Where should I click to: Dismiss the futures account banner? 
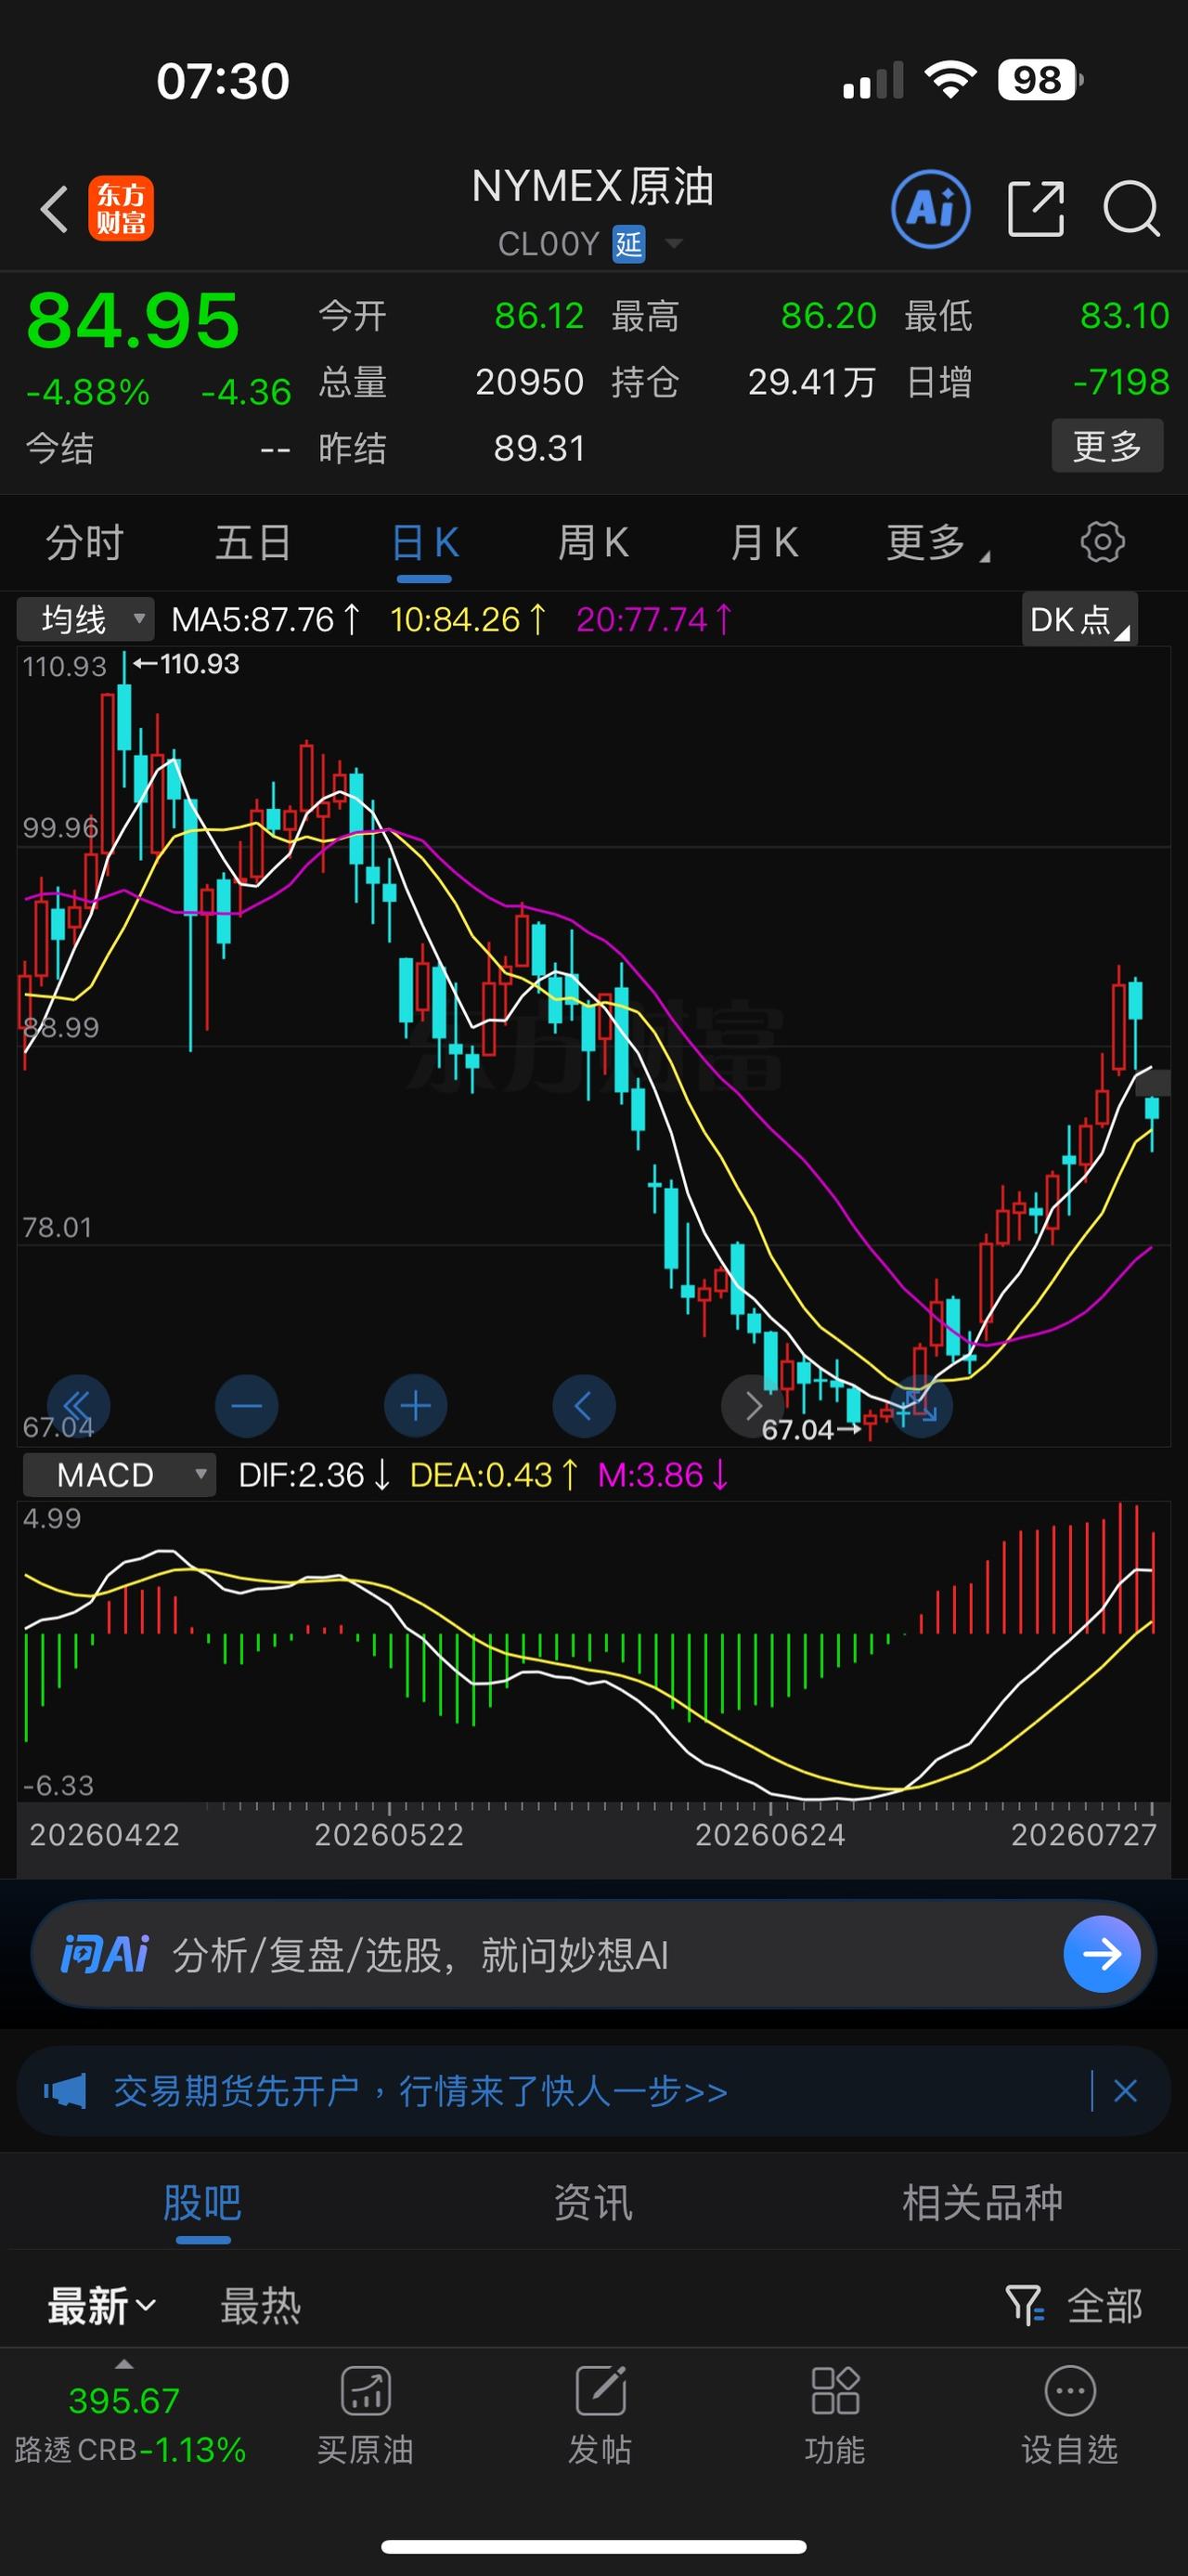coord(1126,2091)
